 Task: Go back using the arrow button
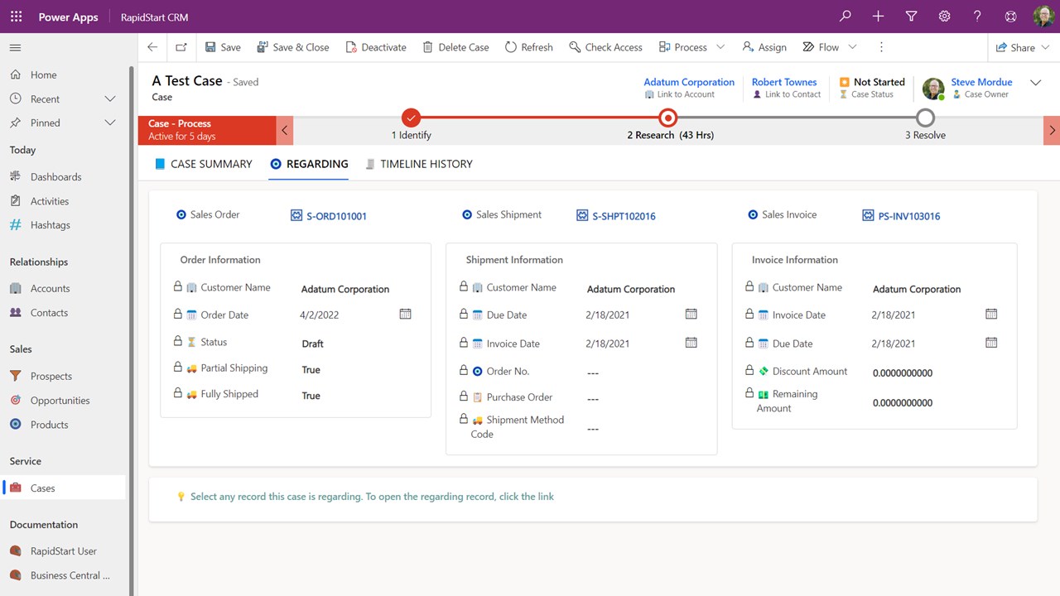click(x=152, y=47)
